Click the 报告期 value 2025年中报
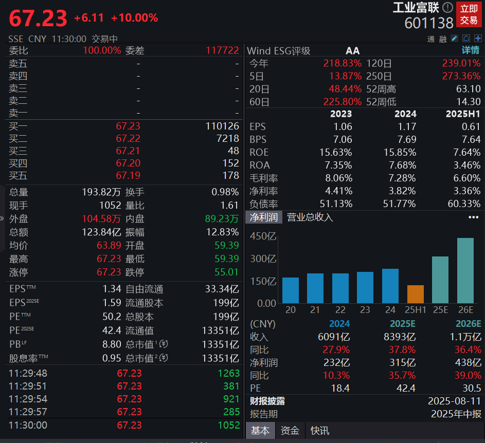Image resolution: width=485 pixels, height=443 pixels. [456, 414]
